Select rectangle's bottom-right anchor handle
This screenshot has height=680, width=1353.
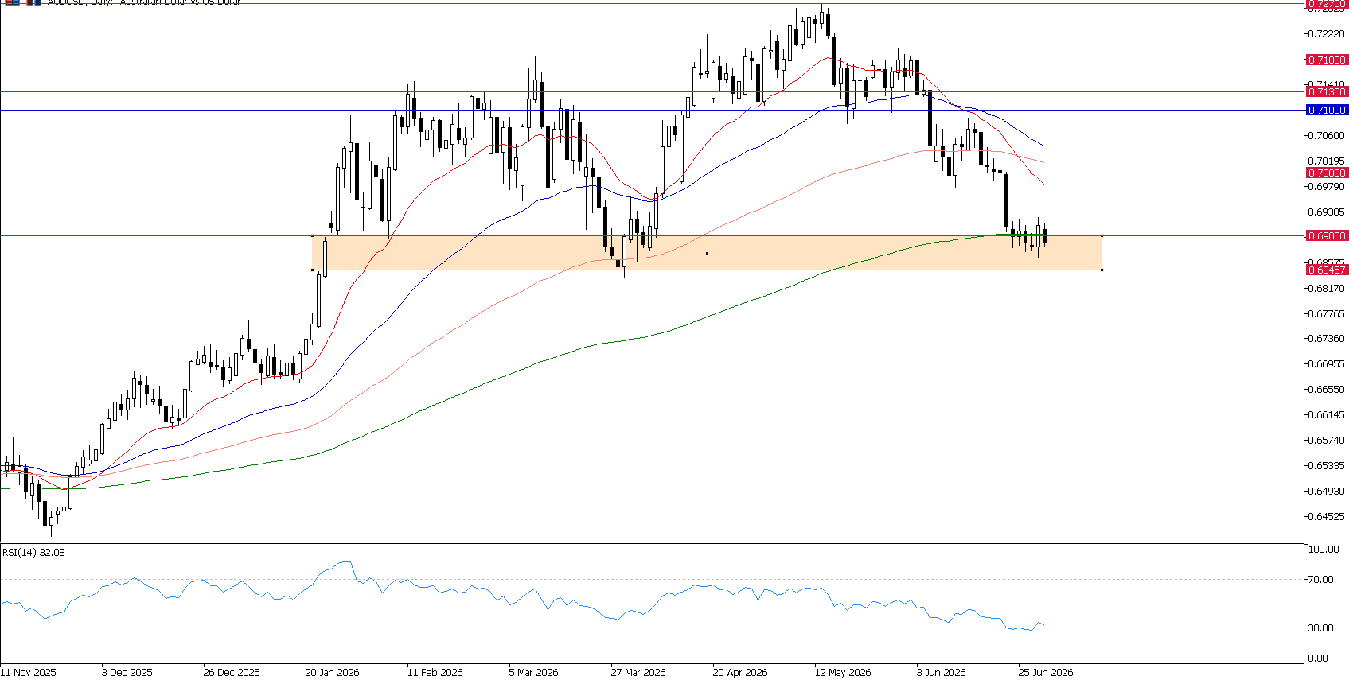coord(1102,270)
